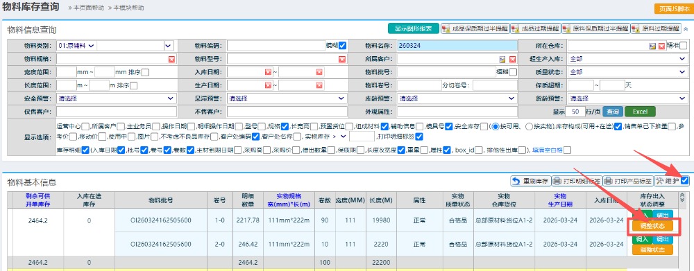The height and width of the screenshot is (271, 694).
Task: Collapse 物料信息查询 panel double-chevron icon
Action: coord(686,28)
